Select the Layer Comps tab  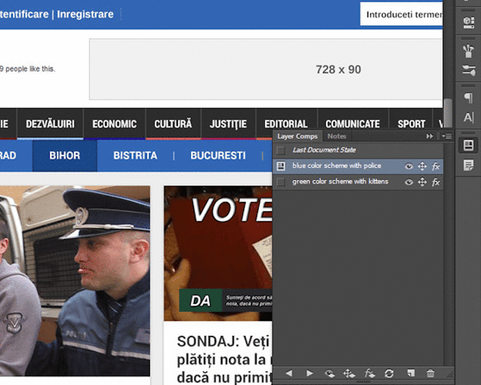(x=297, y=136)
